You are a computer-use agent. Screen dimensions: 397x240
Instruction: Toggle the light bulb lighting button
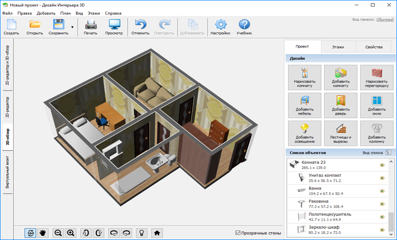click(142, 233)
